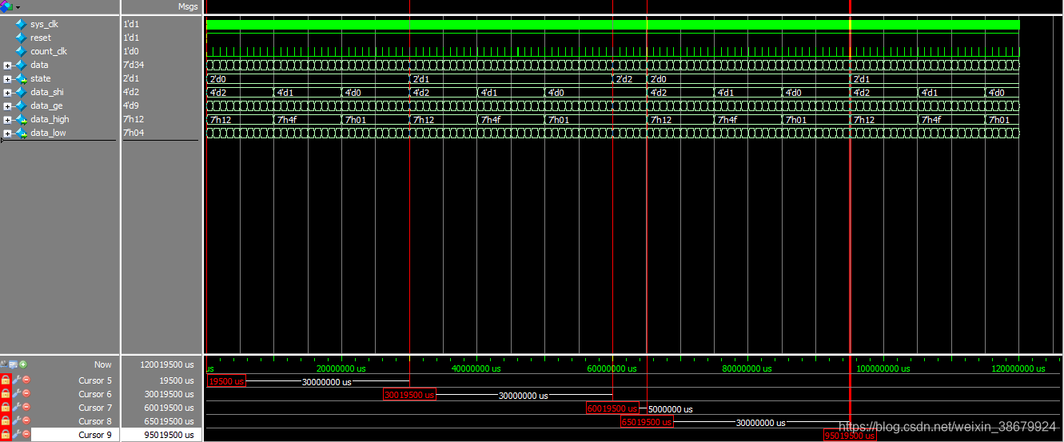Screen dimensions: 1064x442
Task: Select the reset signal name
Action: (40, 38)
